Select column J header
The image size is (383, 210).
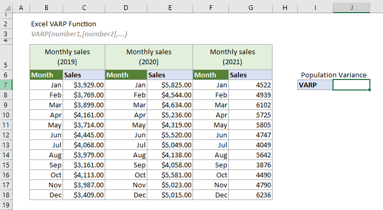[351, 7]
